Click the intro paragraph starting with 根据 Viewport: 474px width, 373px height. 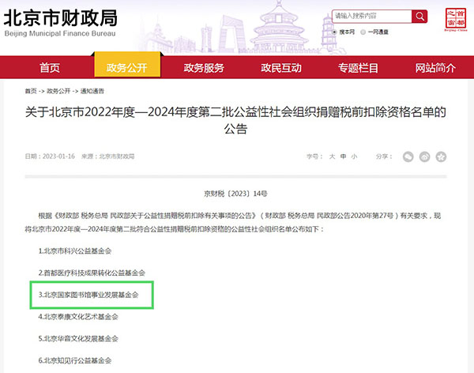click(233, 222)
